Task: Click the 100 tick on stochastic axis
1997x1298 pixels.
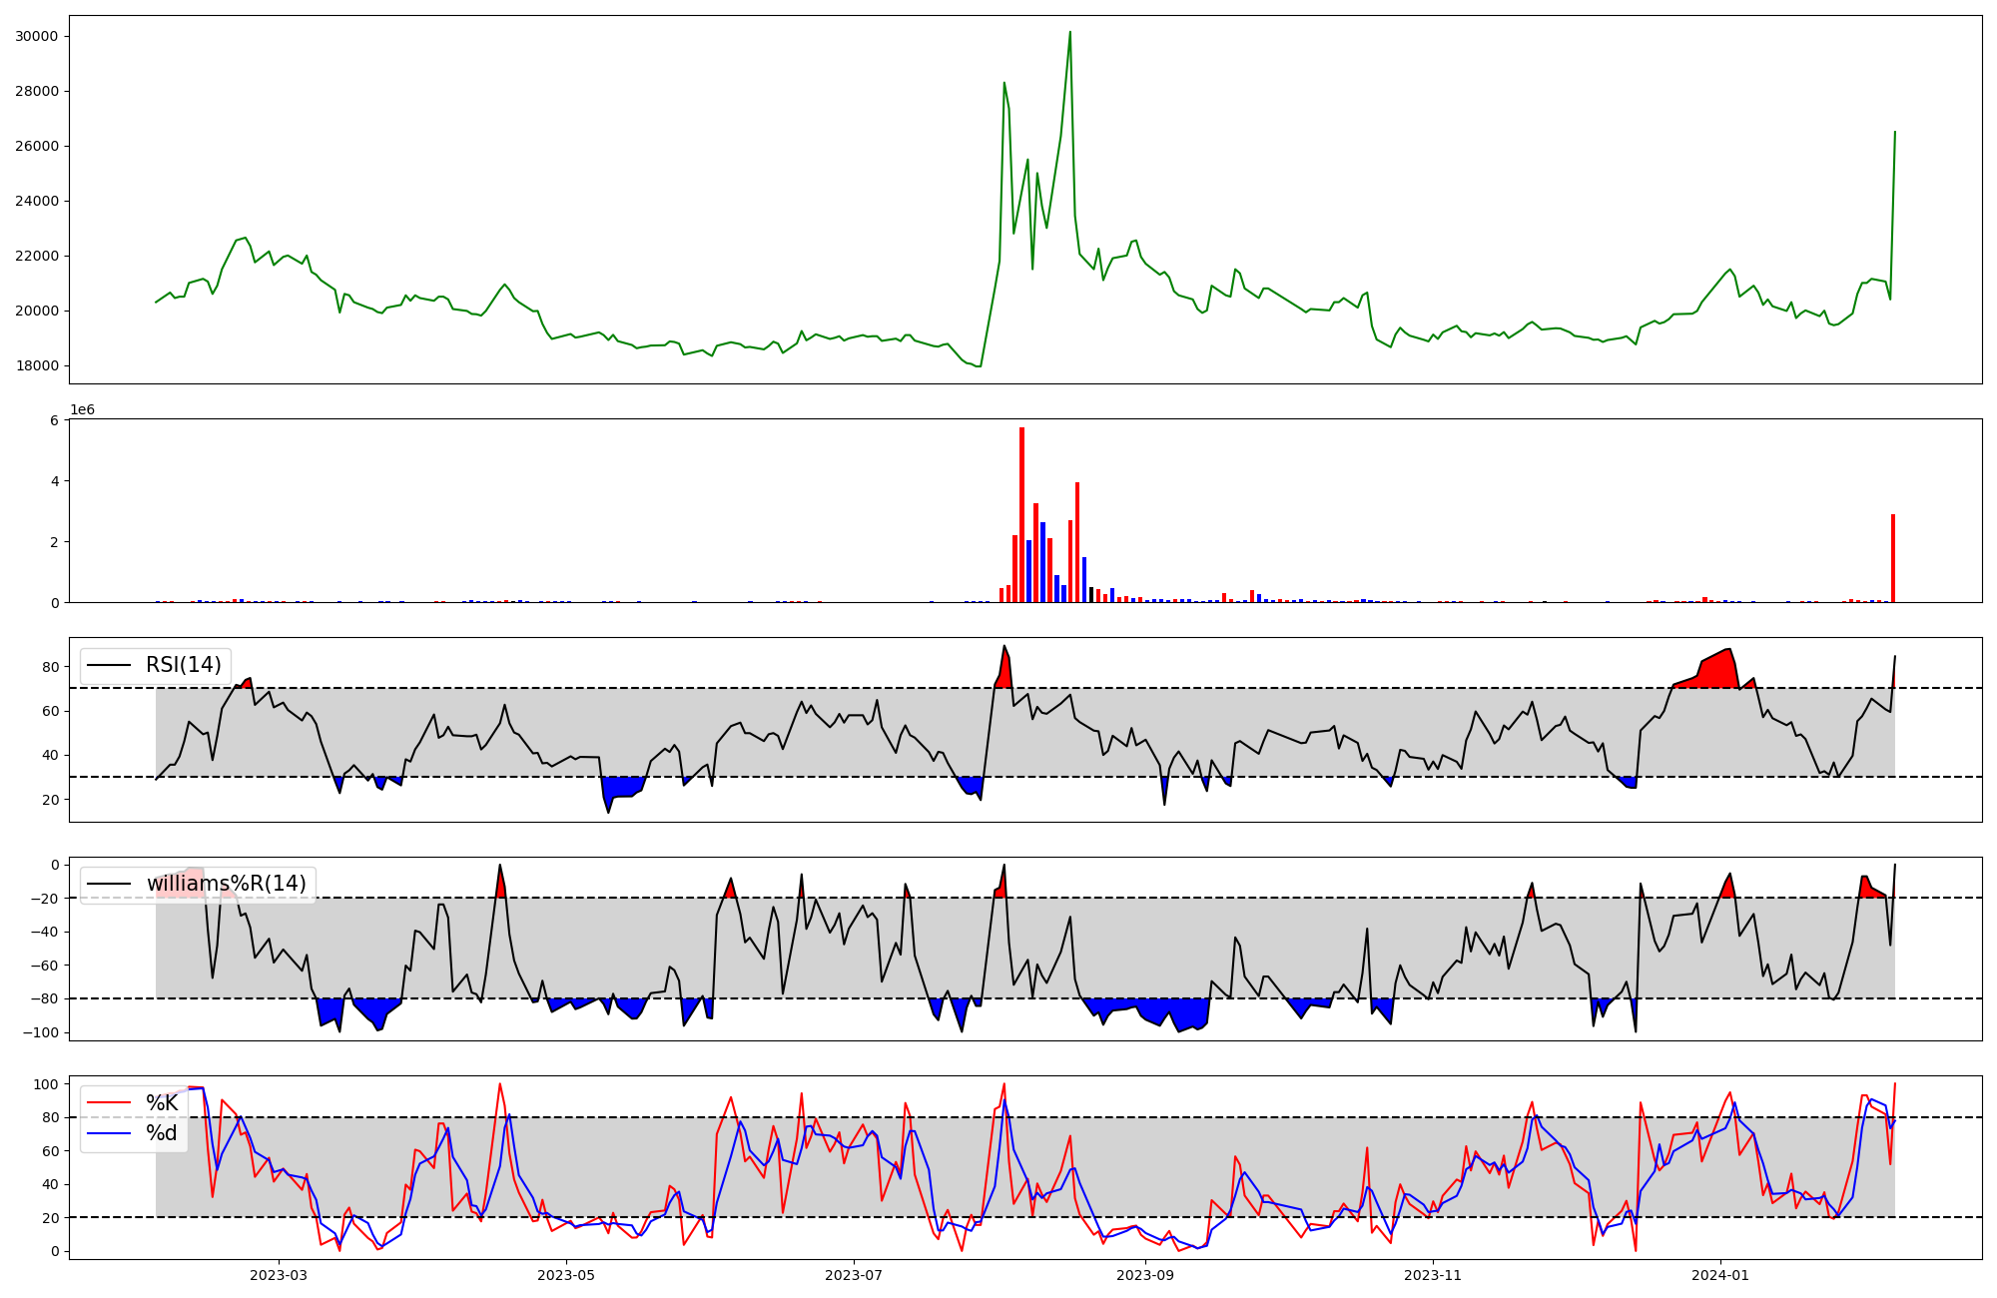Action: (x=47, y=1084)
